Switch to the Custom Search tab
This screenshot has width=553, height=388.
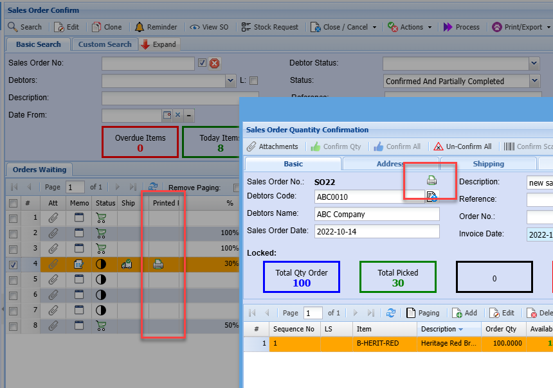tap(105, 44)
